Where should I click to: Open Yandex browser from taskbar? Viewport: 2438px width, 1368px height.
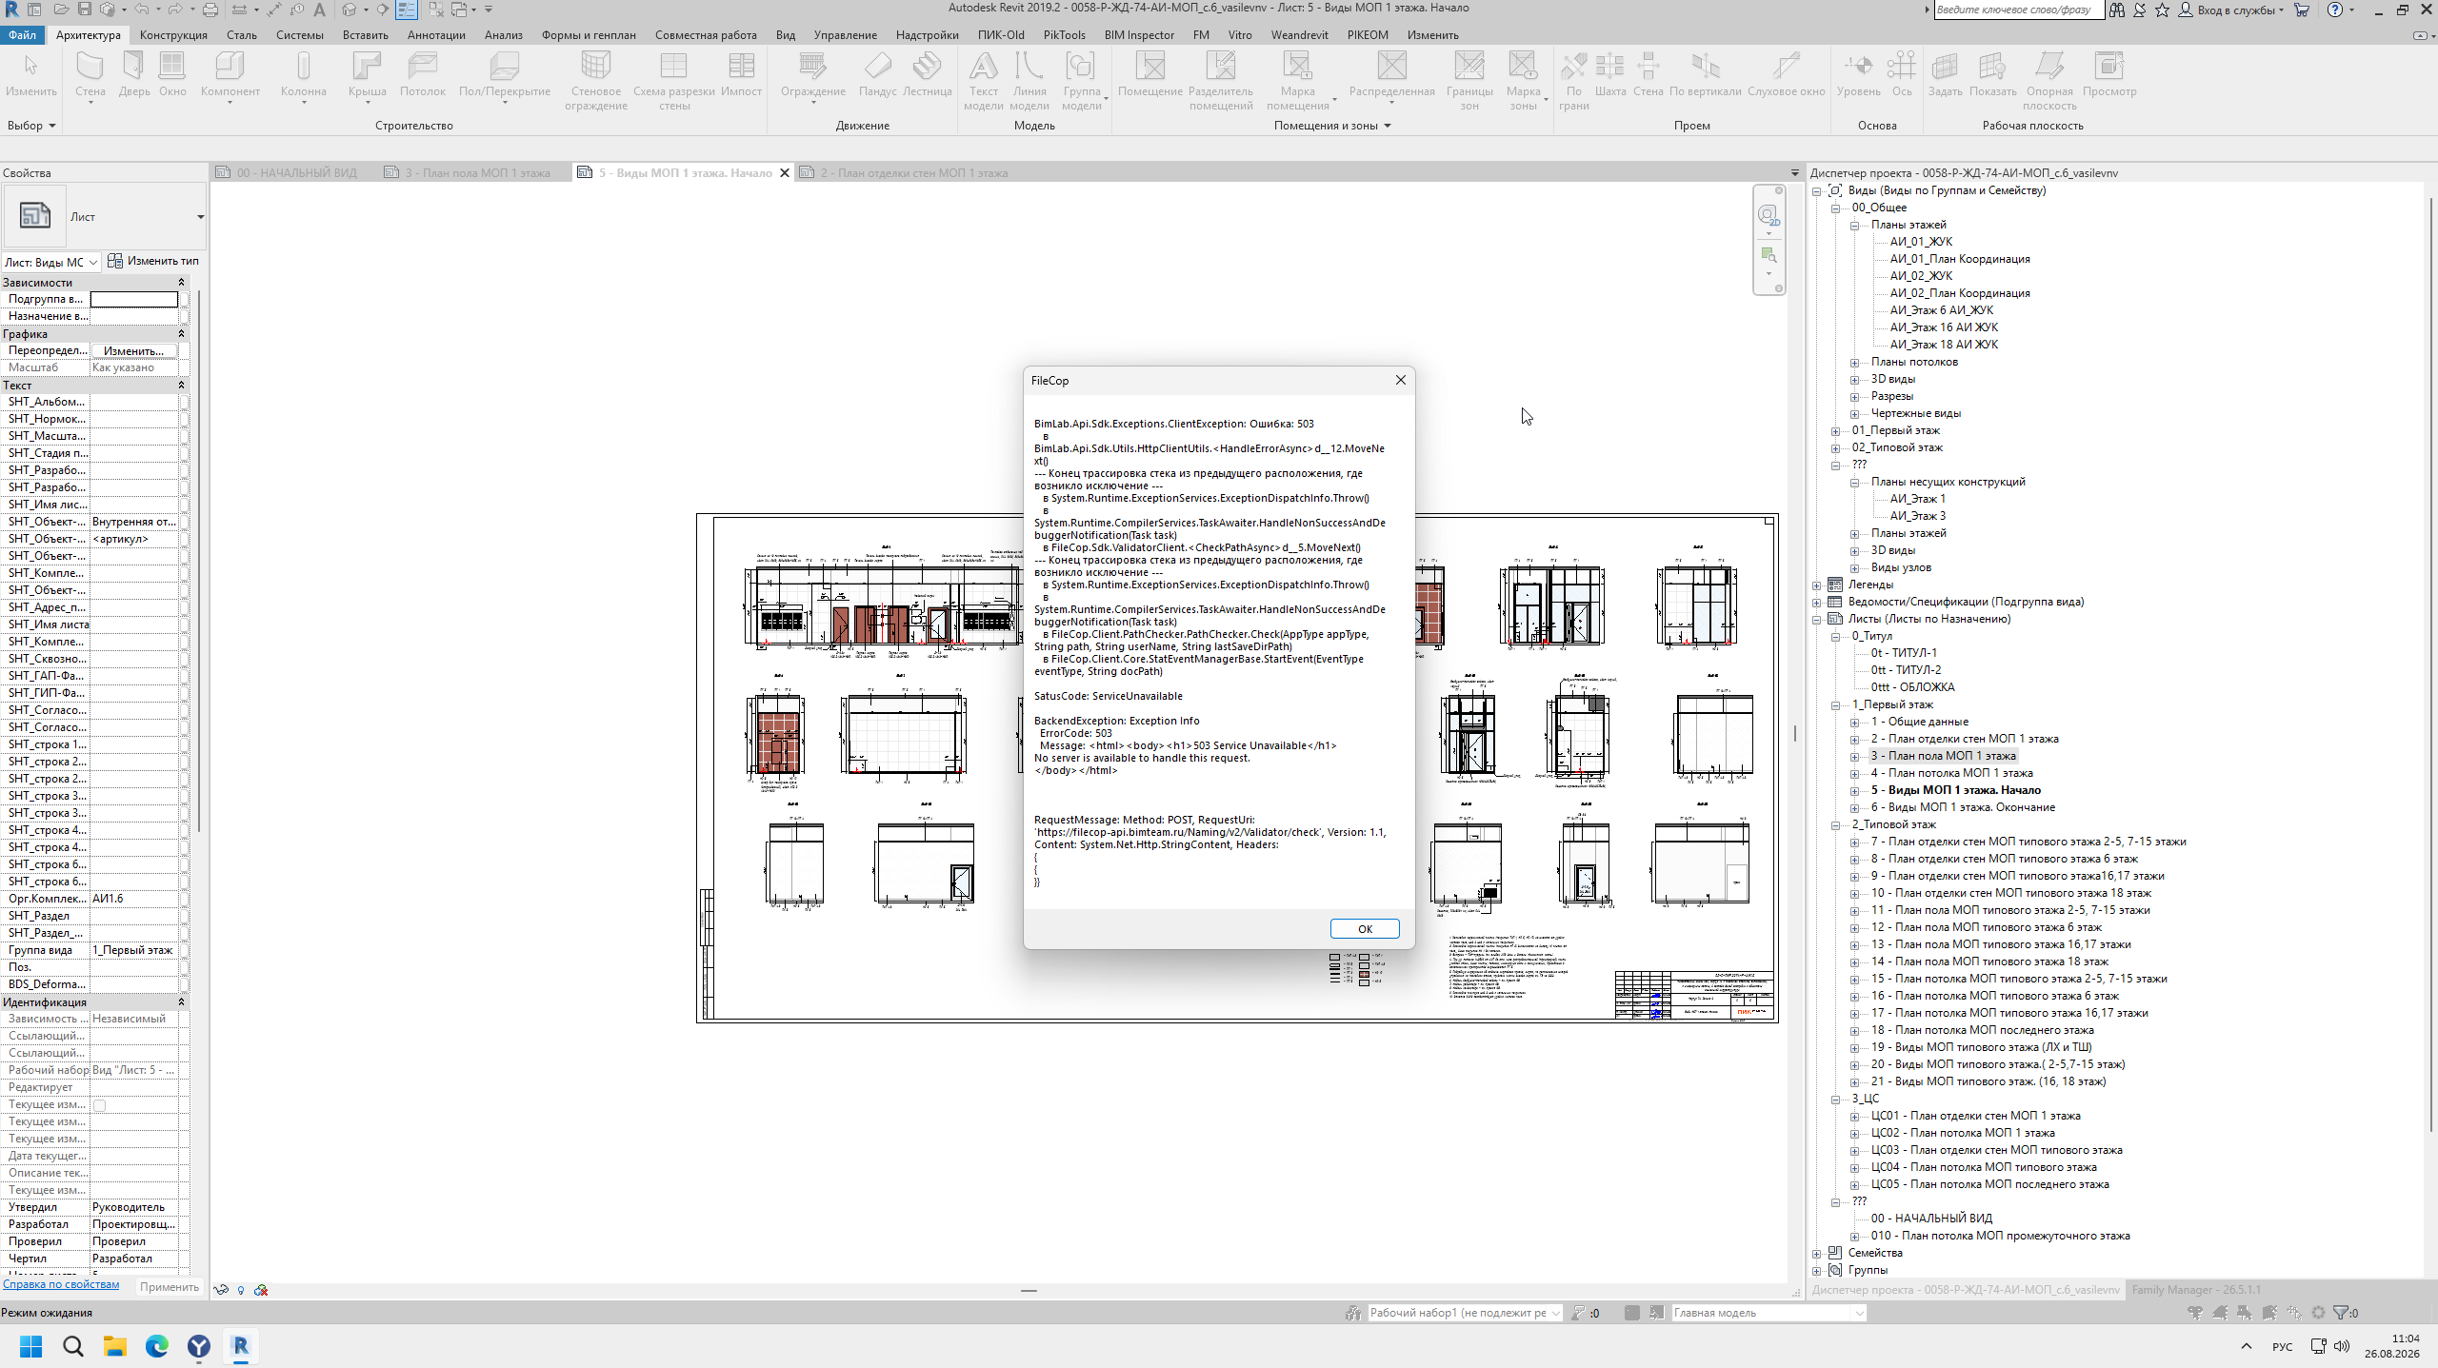(199, 1346)
